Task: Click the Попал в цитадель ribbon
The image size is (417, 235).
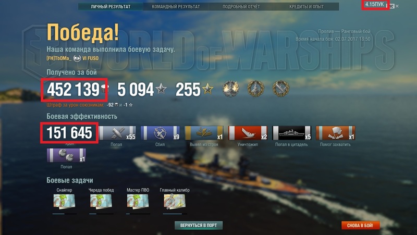Action: pos(292,133)
